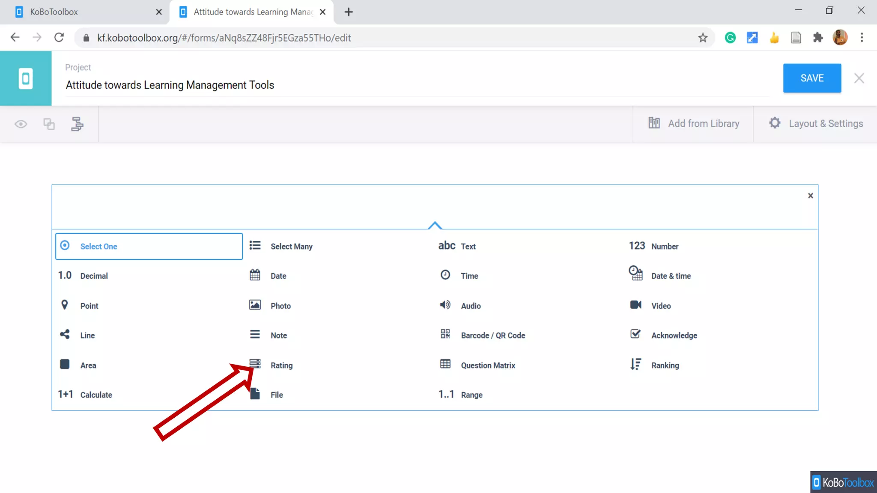Choose the Question Matrix icon

(445, 364)
